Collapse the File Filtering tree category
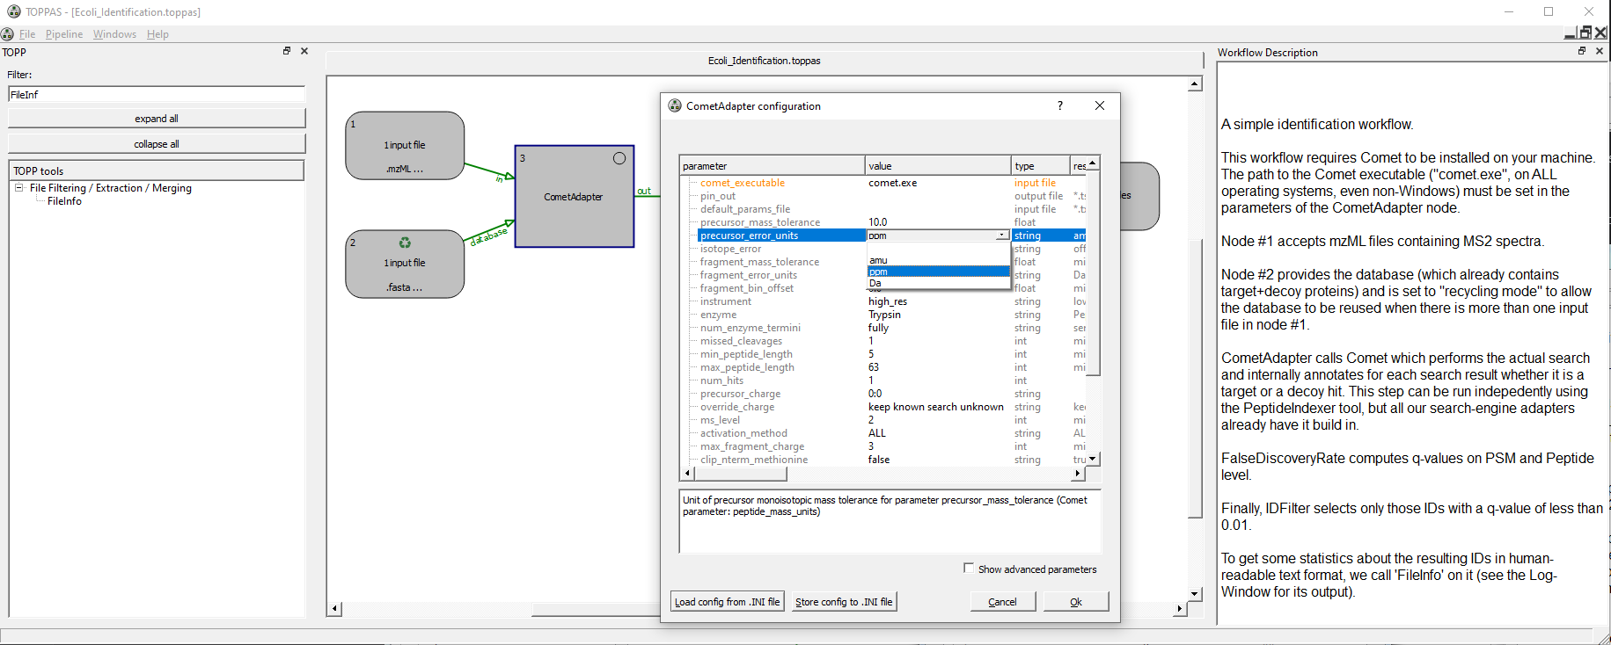The image size is (1611, 645). pos(18,188)
